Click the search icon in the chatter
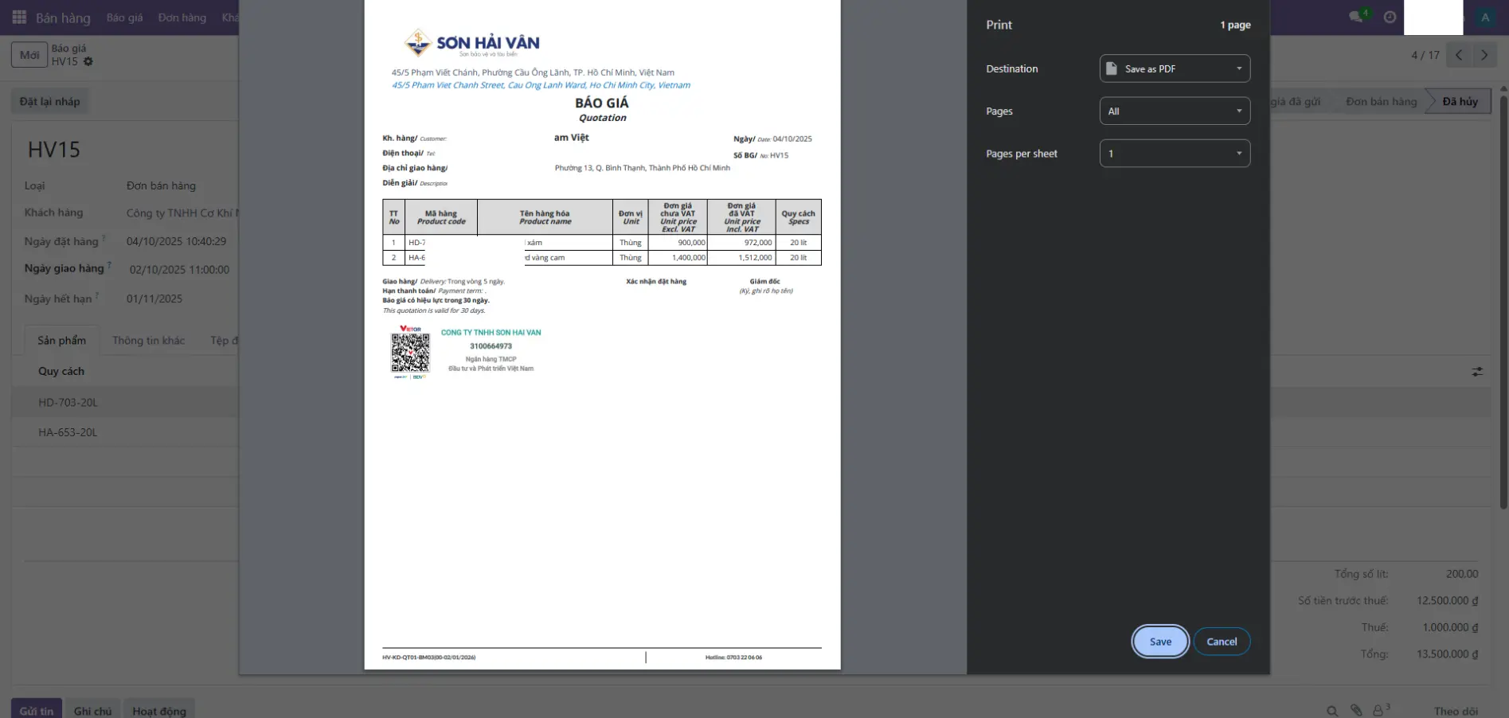This screenshot has height=718, width=1509. coord(1331,709)
